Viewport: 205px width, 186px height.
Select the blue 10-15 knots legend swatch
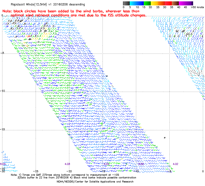(x=140, y=3)
